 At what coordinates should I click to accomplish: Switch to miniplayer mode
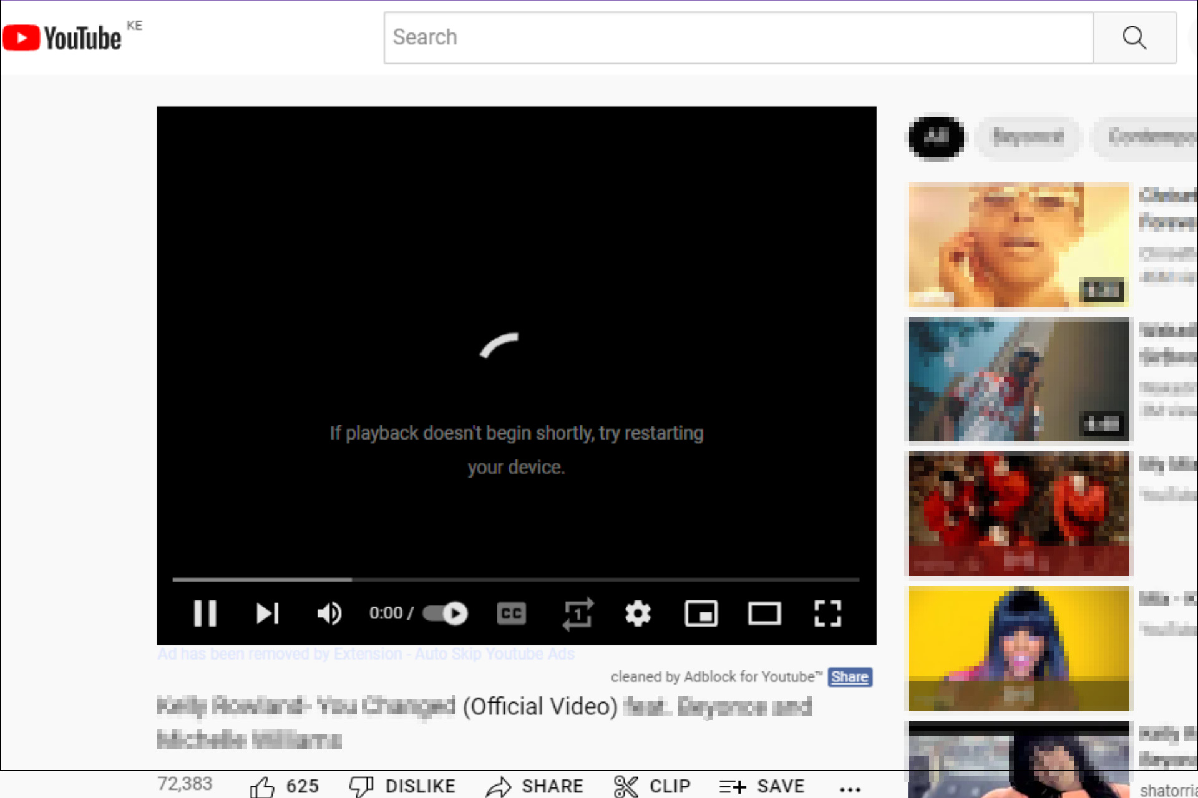pos(701,614)
